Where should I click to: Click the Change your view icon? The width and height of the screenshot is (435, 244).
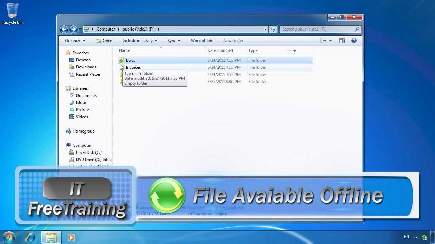point(323,41)
